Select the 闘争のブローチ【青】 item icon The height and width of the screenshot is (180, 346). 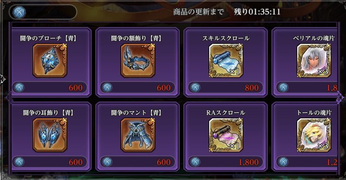pyautogui.click(x=50, y=60)
